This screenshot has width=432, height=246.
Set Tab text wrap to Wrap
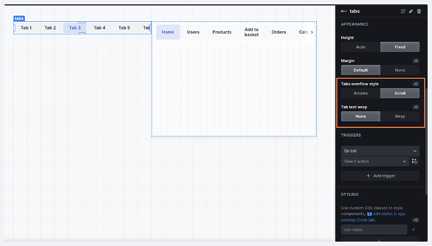(400, 116)
